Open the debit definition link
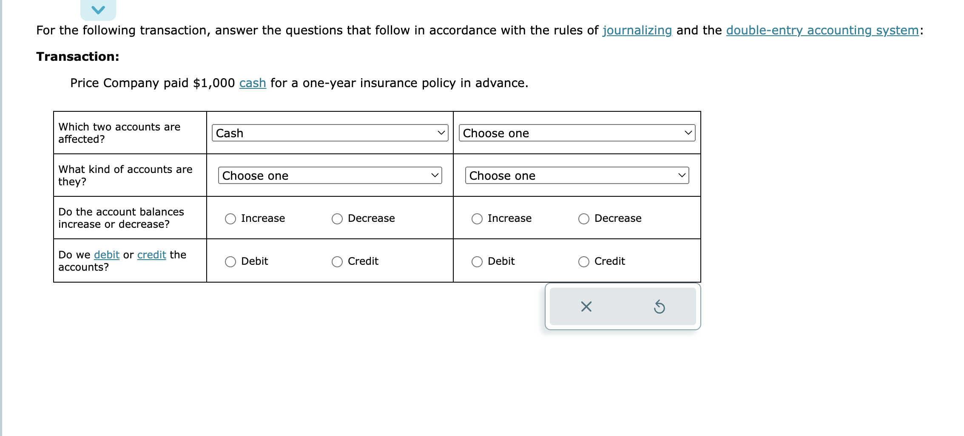The height and width of the screenshot is (436, 964). point(106,255)
